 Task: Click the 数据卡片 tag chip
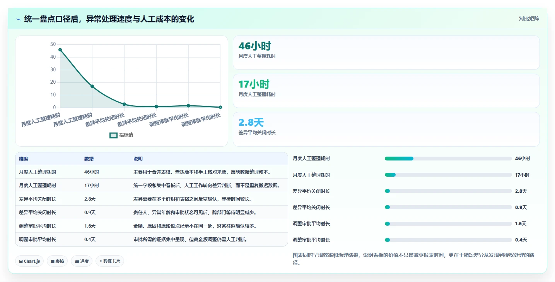click(110, 261)
